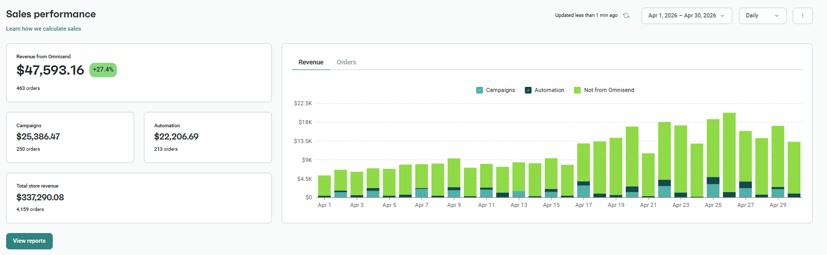
Task: Click the Apr 25 axis label
Action: pyautogui.click(x=713, y=205)
